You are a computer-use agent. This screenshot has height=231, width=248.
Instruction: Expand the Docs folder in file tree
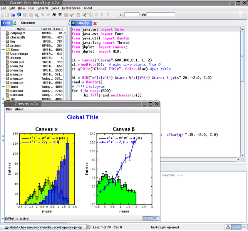3,50
